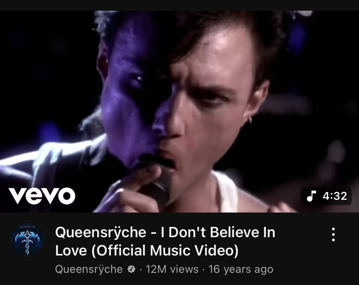Expand video actions with the vertical ellipsis

coord(333,234)
